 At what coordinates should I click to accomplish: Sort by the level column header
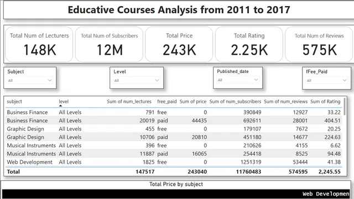point(64,102)
